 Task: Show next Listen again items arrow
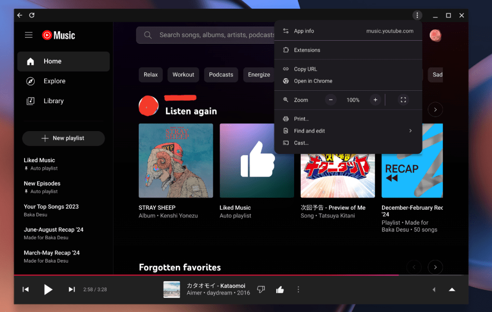tap(435, 110)
